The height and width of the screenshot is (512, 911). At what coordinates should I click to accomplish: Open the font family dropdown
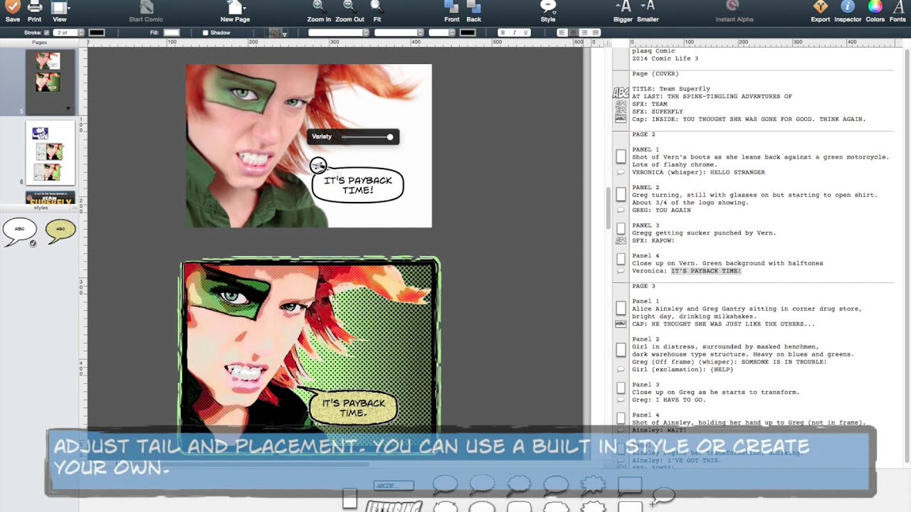coord(339,33)
